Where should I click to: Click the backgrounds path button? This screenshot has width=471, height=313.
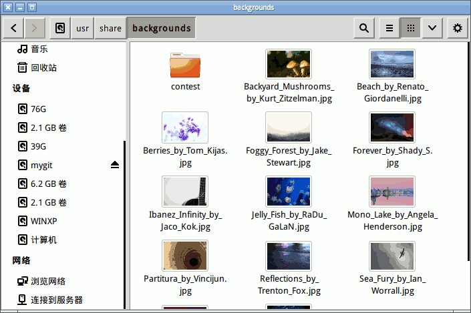pos(161,28)
